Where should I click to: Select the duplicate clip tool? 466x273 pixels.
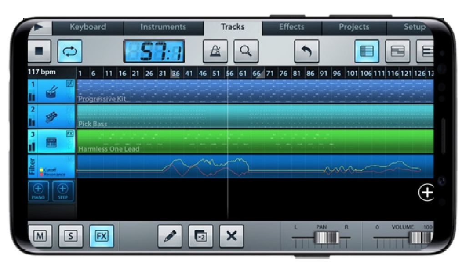click(201, 236)
